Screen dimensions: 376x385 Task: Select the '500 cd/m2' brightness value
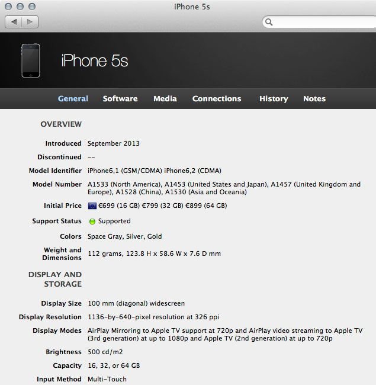(x=105, y=352)
